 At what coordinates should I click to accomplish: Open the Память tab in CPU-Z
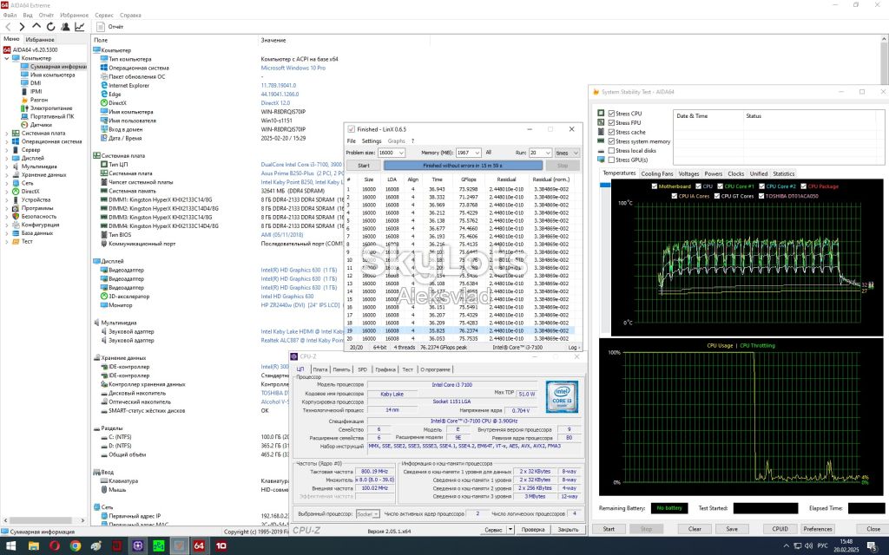click(x=341, y=369)
